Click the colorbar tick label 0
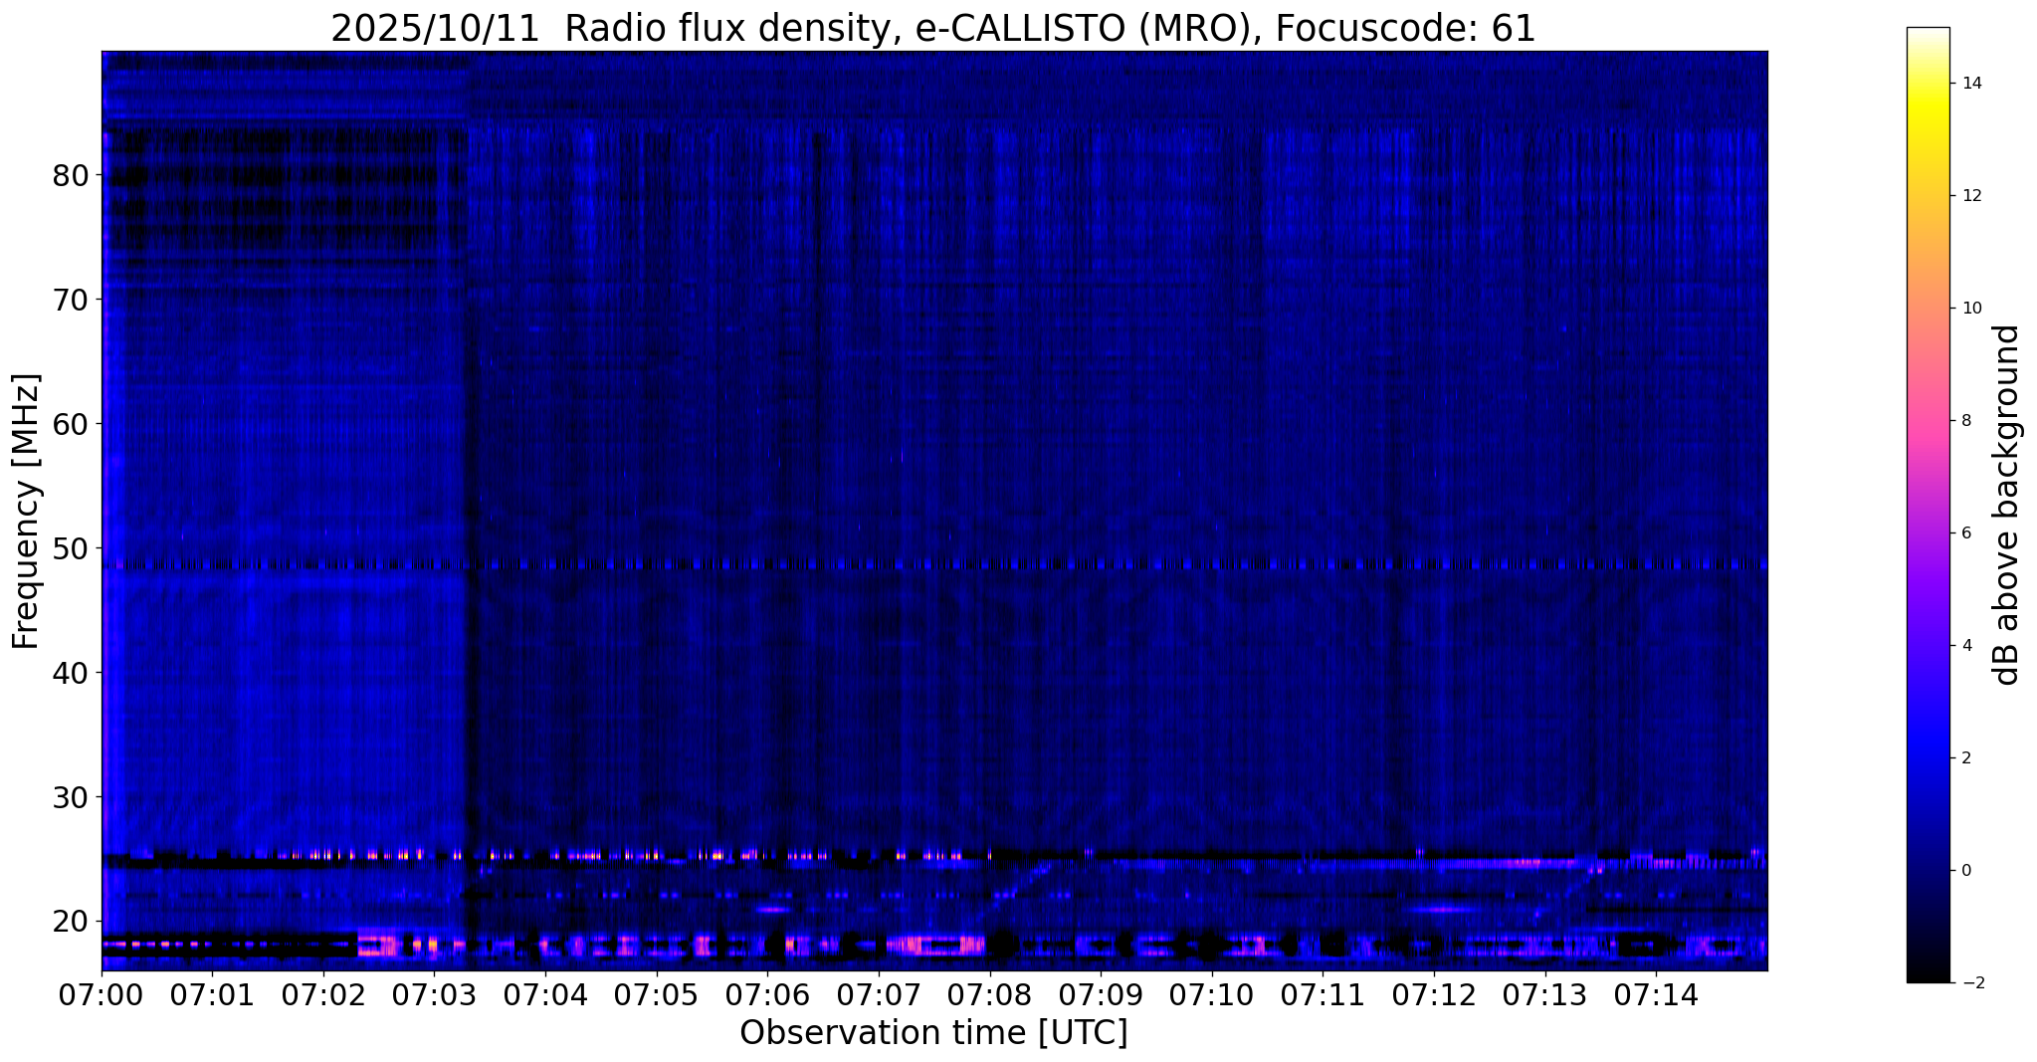 tap(1966, 871)
